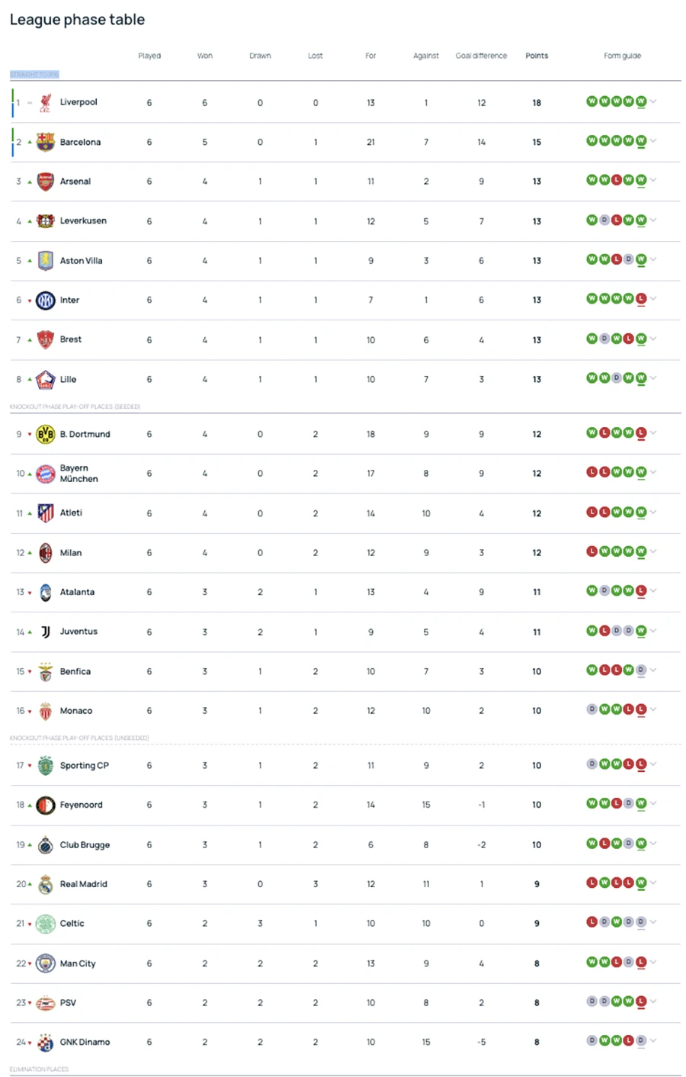Image resolution: width=686 pixels, height=1077 pixels.
Task: Click the Barcelona club crest
Action: tap(45, 142)
